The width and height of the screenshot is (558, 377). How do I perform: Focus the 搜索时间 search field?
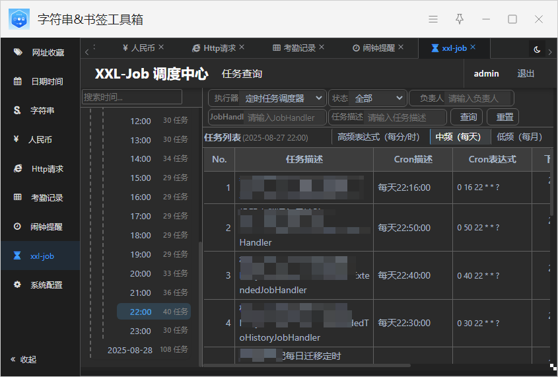[x=132, y=97]
